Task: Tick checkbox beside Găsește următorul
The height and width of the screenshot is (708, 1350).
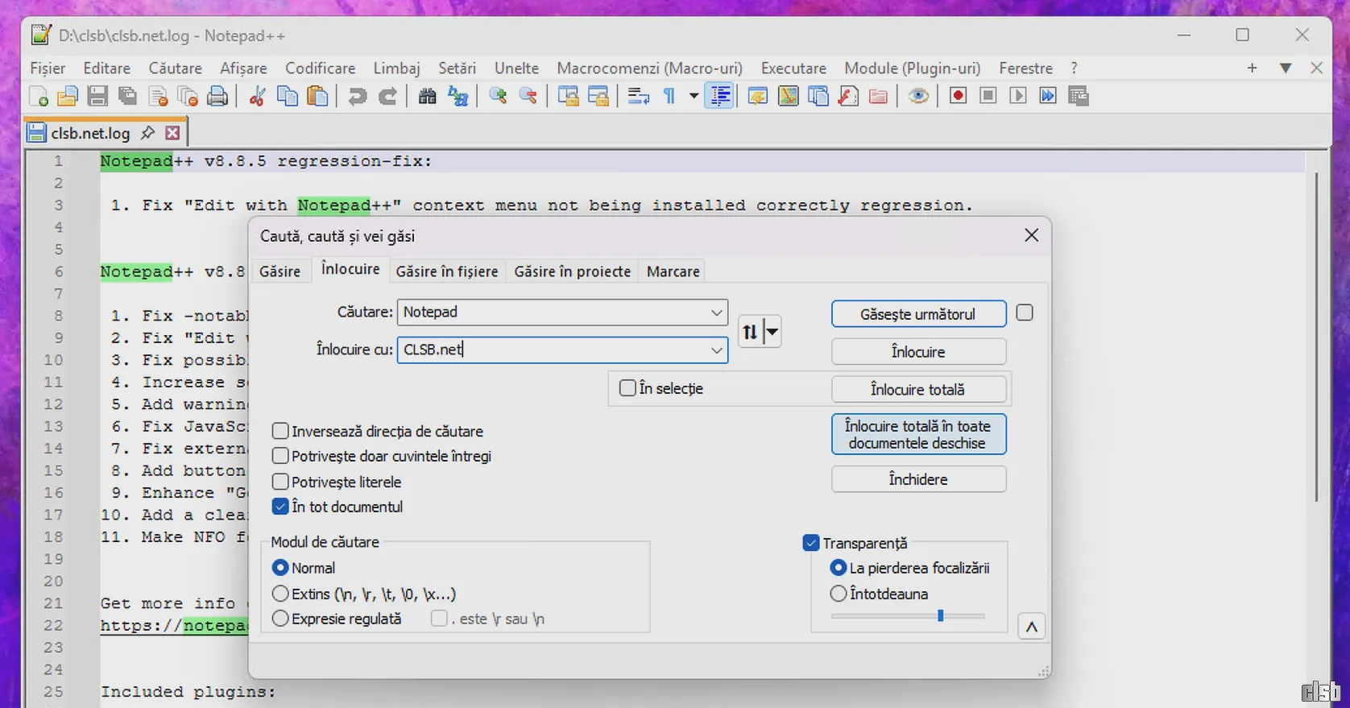Action: (1025, 313)
